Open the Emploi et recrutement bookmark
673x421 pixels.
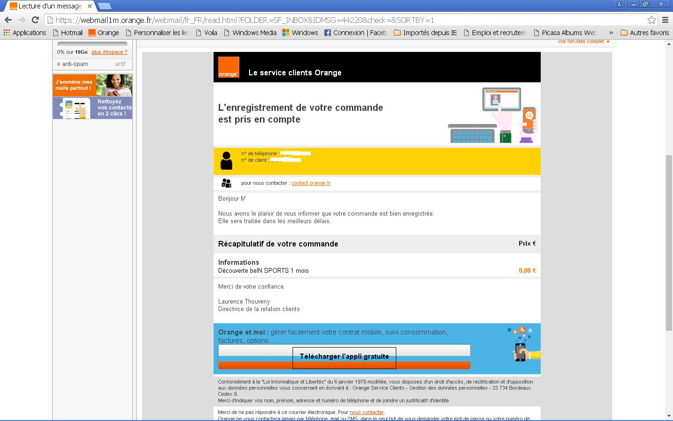coord(494,33)
